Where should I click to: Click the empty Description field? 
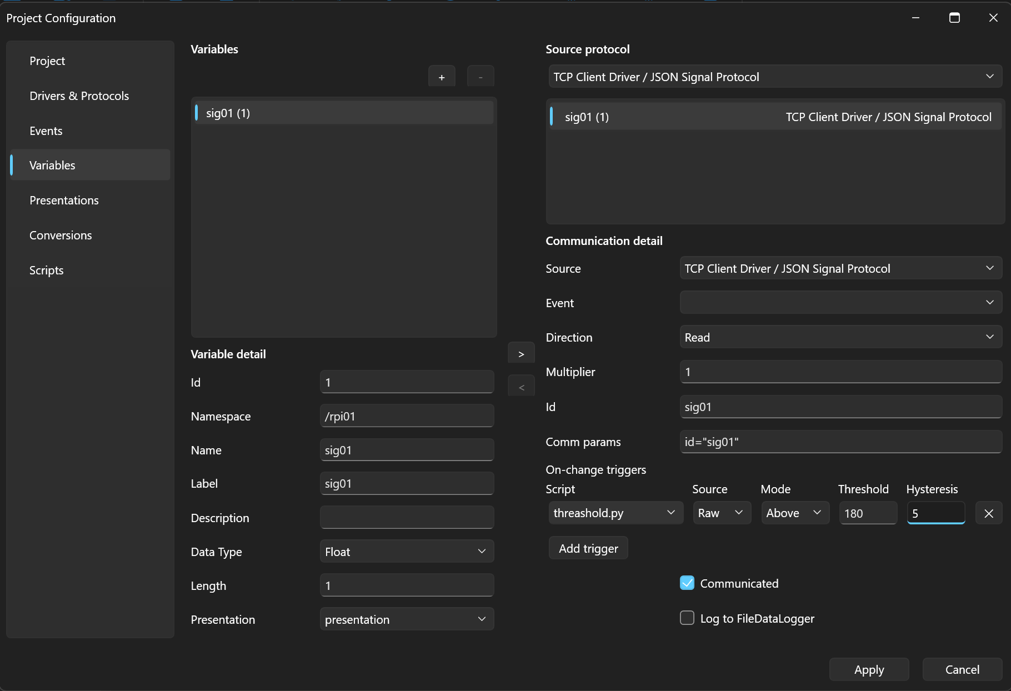pyautogui.click(x=407, y=518)
